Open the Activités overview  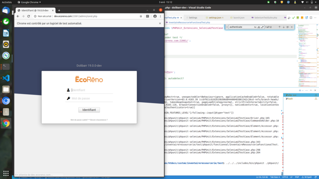(7, 2)
